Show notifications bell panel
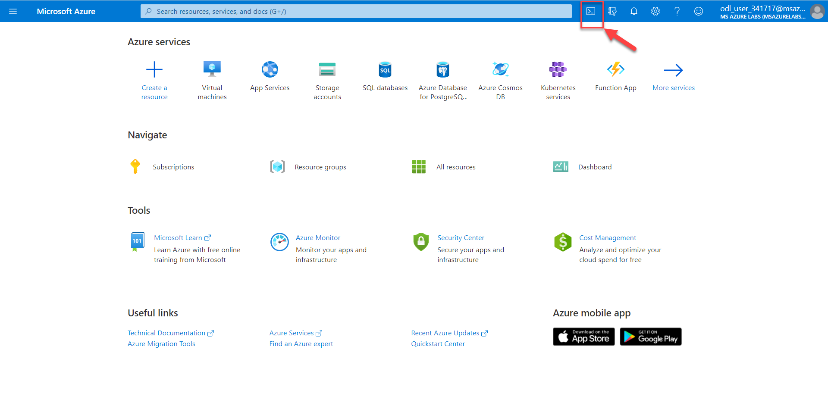Viewport: 828px width, 406px height. click(634, 11)
